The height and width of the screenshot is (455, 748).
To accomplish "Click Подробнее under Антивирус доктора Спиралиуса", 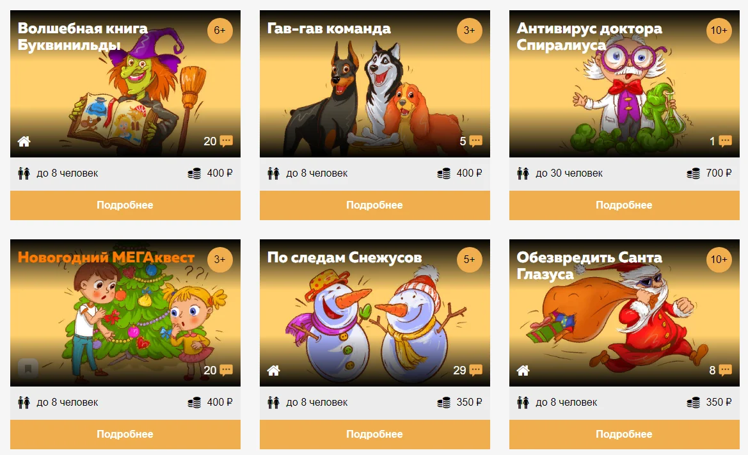I will tap(625, 205).
